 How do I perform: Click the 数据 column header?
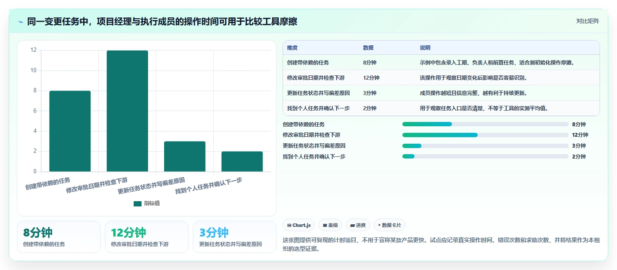pyautogui.click(x=368, y=48)
